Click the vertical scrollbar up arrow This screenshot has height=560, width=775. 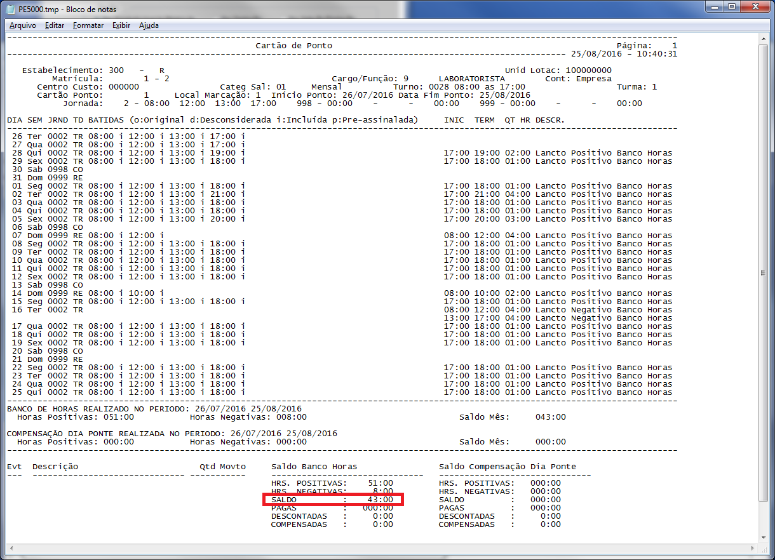tap(764, 39)
